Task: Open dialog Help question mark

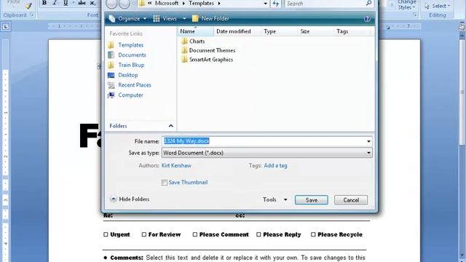Action: (x=367, y=19)
